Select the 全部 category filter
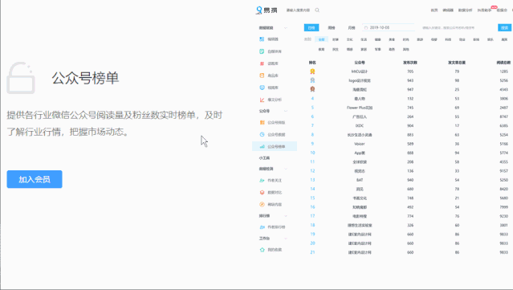The image size is (513, 290). (x=321, y=39)
